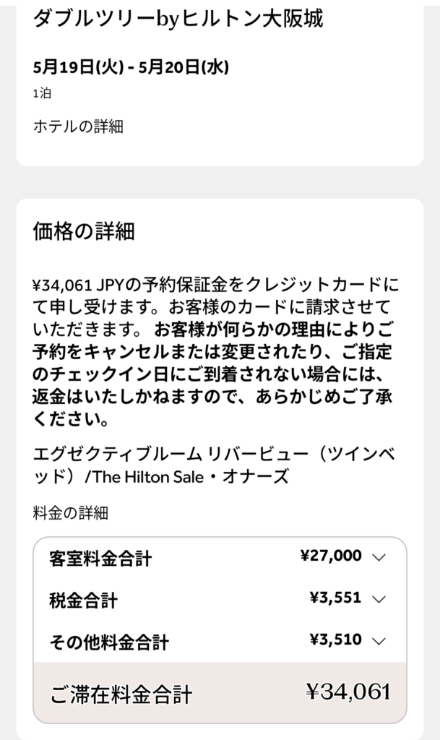Open the ホテルの詳細 link
The width and height of the screenshot is (440, 740).
click(78, 126)
